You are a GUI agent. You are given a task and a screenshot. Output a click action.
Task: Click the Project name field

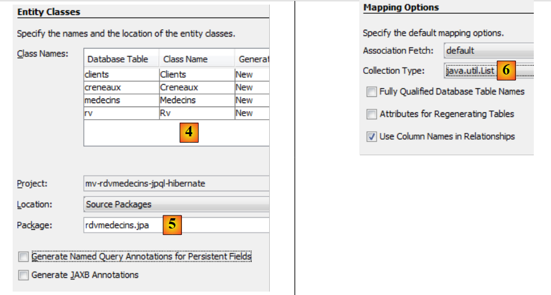[176, 183]
